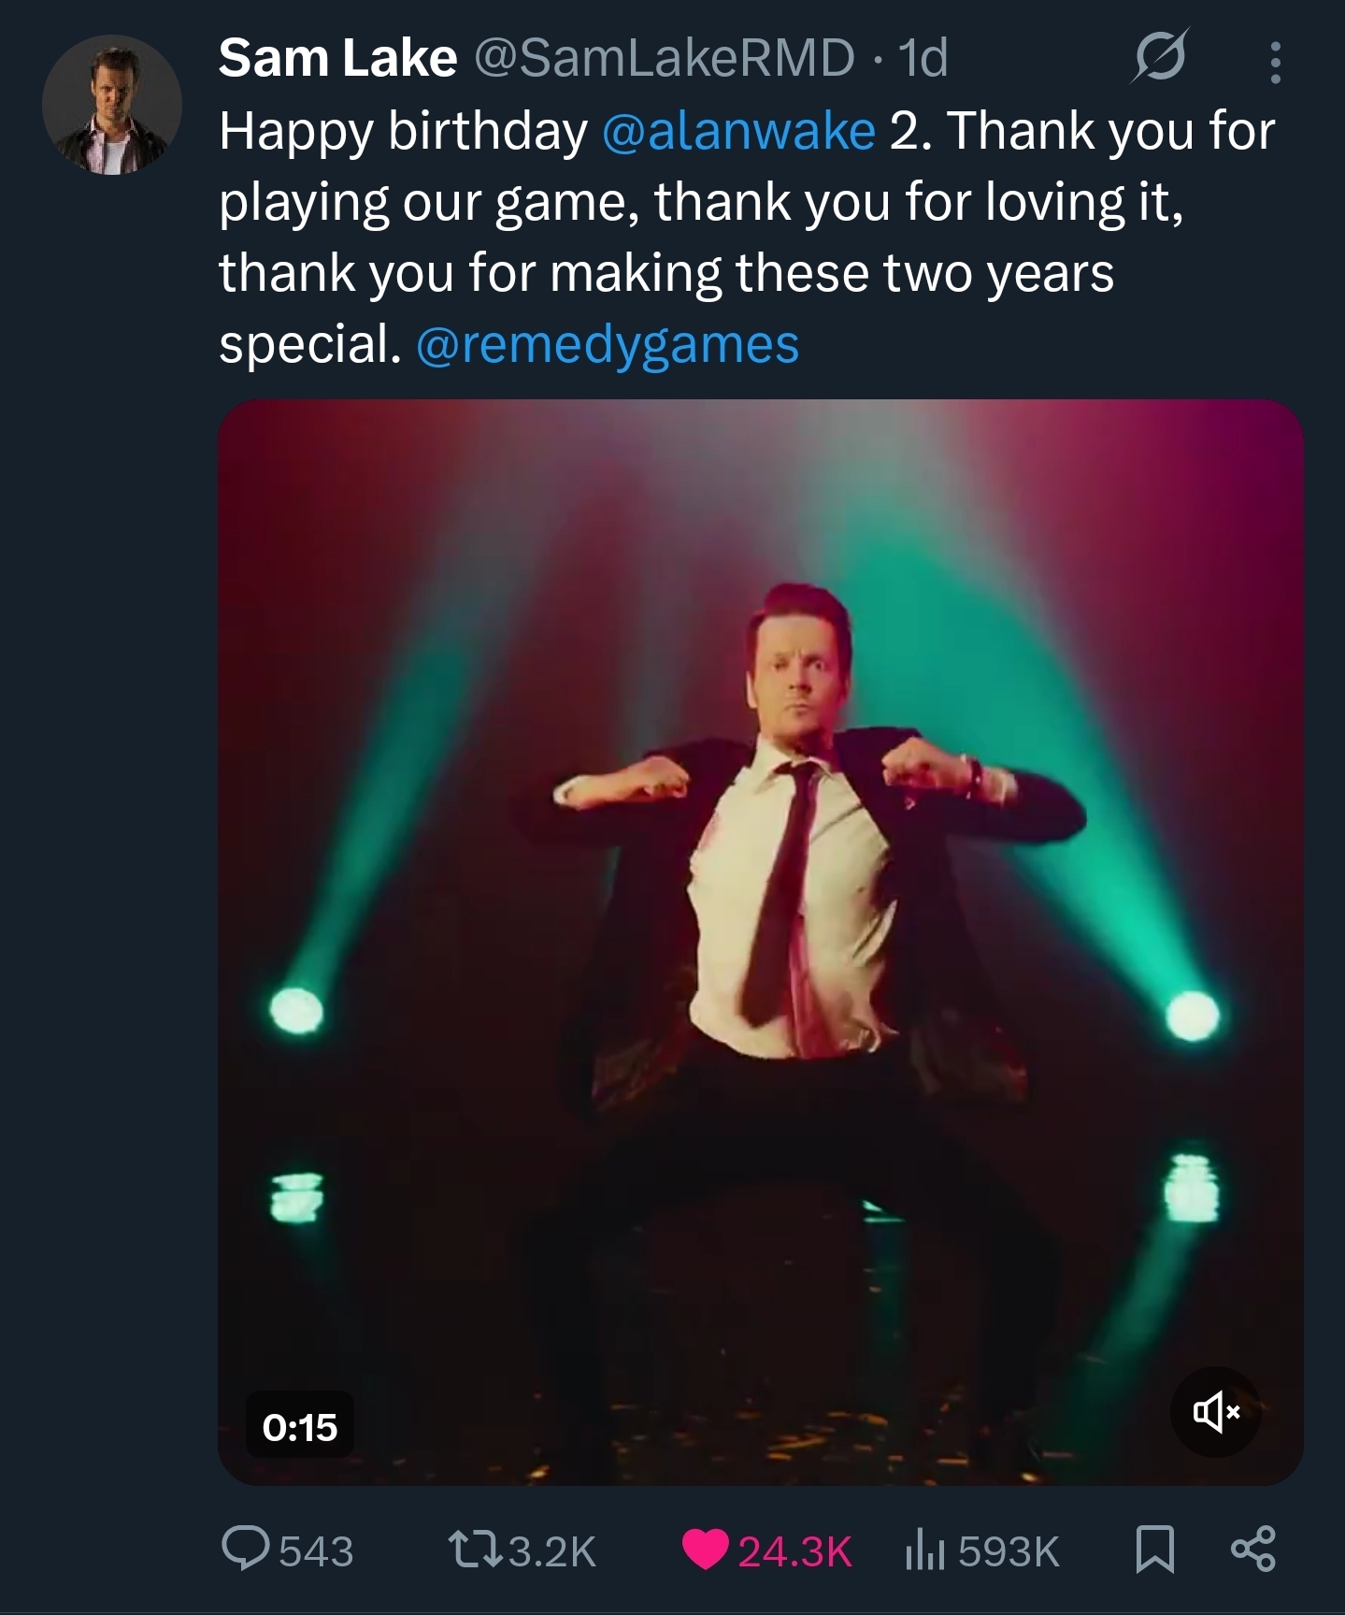This screenshot has height=1615, width=1345.
Task: Click the @SamLakeRMD handle
Action: coord(665,58)
